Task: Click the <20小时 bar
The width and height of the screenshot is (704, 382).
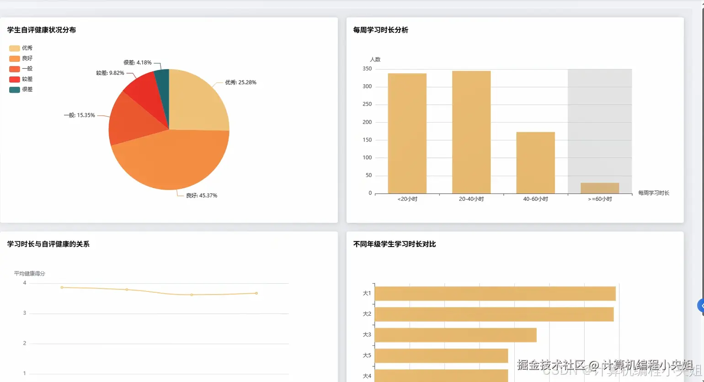Action: tap(407, 133)
